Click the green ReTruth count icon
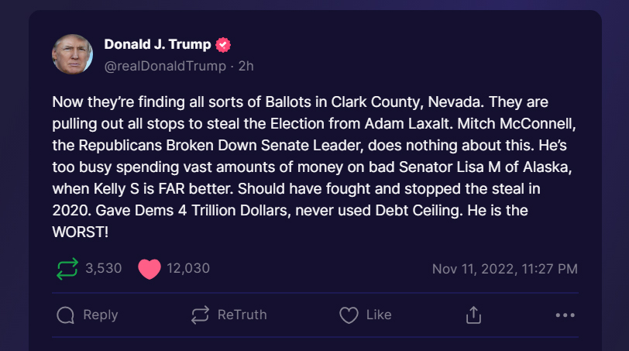The width and height of the screenshot is (629, 351). click(x=67, y=269)
